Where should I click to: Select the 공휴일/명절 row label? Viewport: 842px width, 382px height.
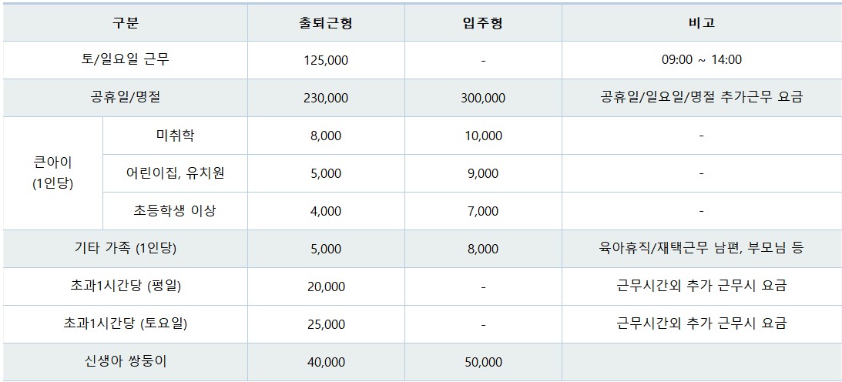coord(125,98)
